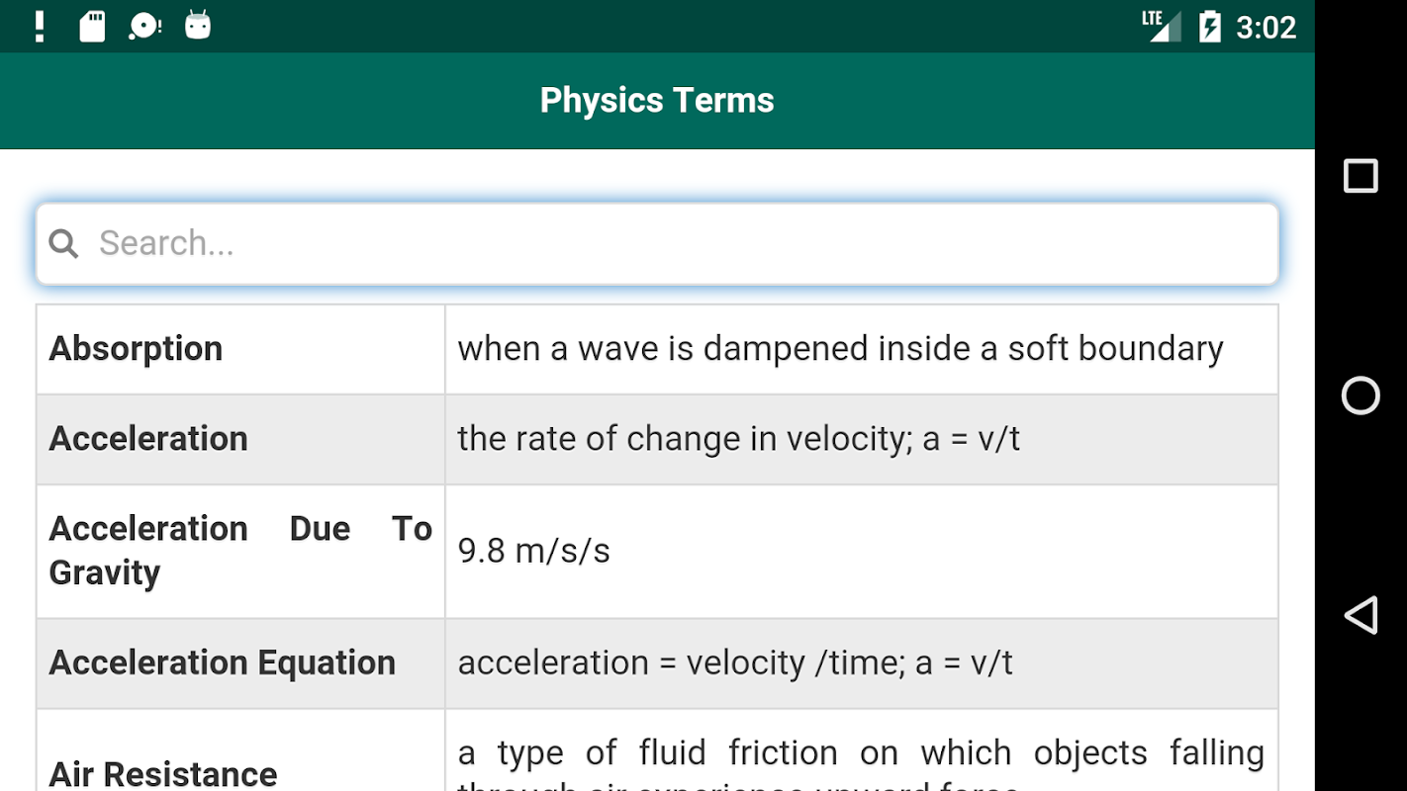Screen dimensions: 1407x791
Task: Tap the Acceleration Due To Gravity term
Action: pos(240,551)
